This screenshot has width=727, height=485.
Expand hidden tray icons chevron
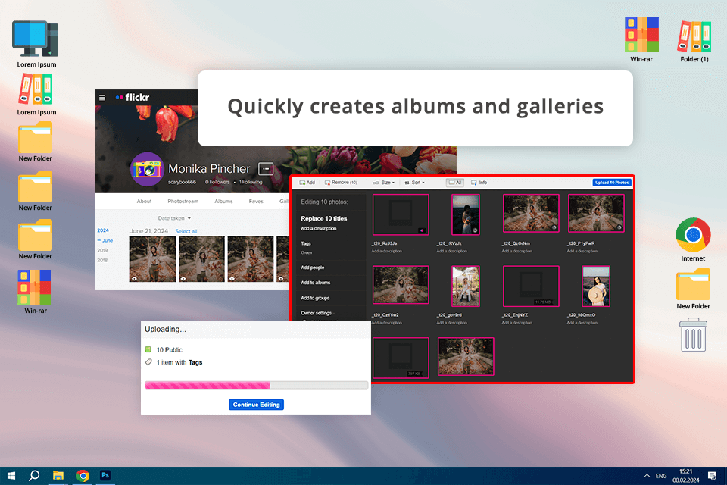[x=646, y=476]
